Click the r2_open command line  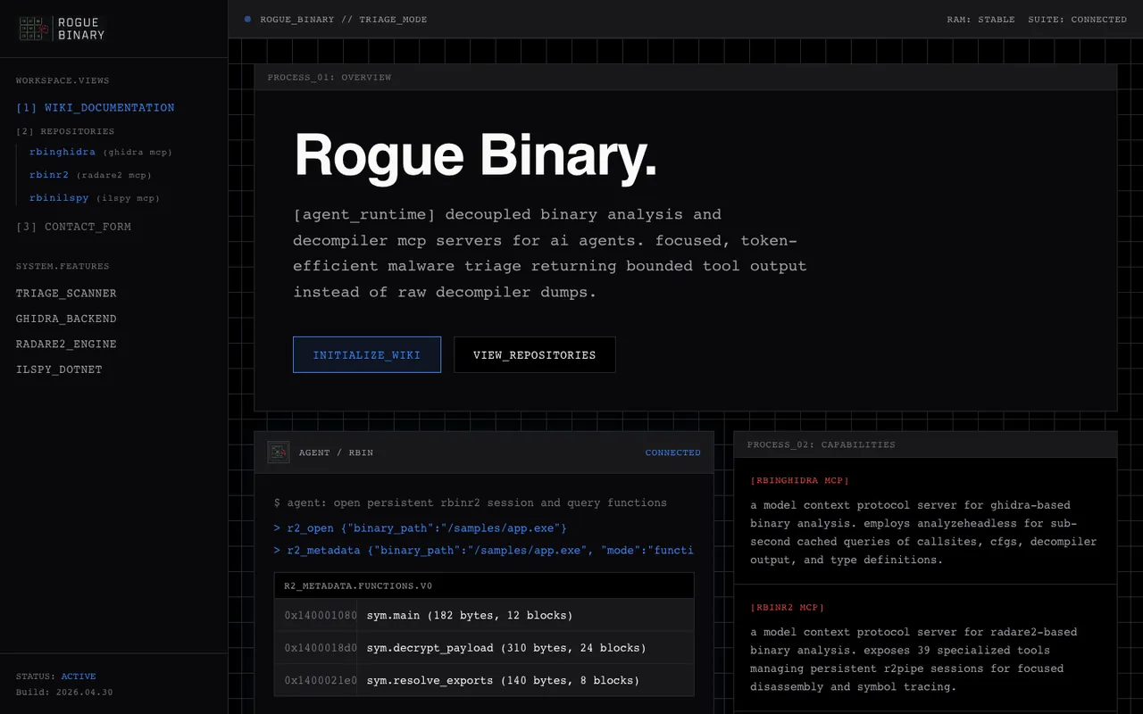(x=420, y=528)
